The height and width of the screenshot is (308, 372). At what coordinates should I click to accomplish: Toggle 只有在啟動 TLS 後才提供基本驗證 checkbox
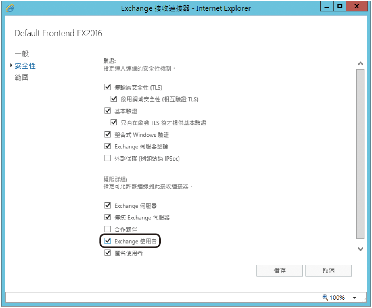click(114, 123)
